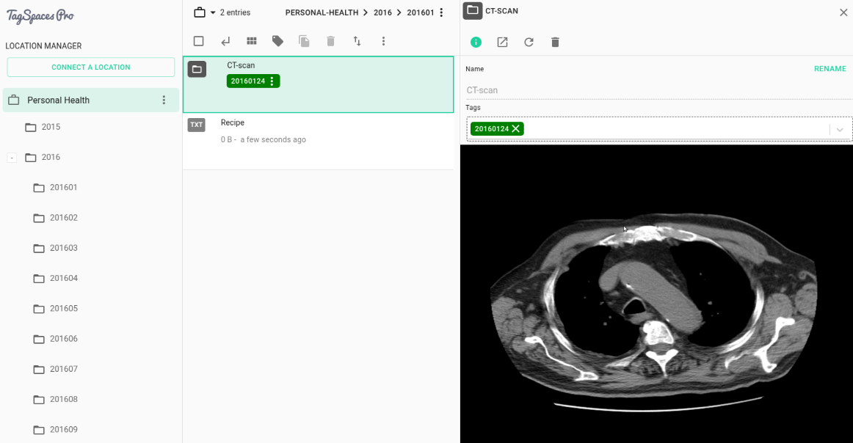Click RENAME in the details panel

tap(830, 68)
